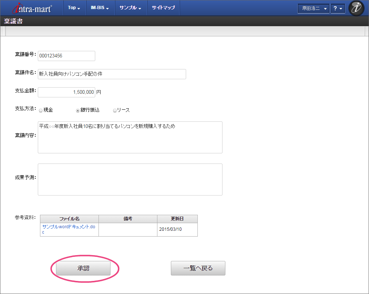Select the 現金 payment method
Screen dimensions: 369x294
point(41,110)
